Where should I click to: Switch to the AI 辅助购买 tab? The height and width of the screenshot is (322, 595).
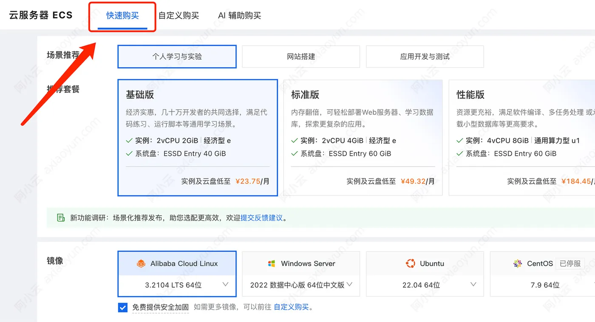tap(240, 16)
